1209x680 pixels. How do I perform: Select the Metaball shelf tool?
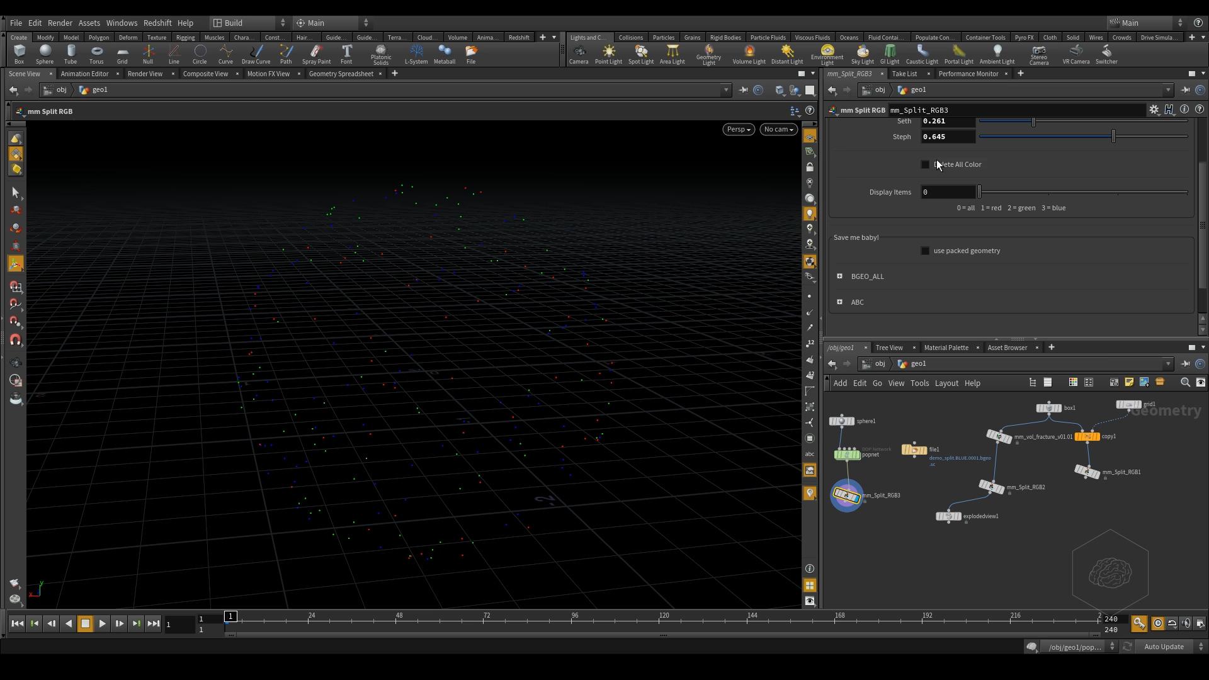444,54
